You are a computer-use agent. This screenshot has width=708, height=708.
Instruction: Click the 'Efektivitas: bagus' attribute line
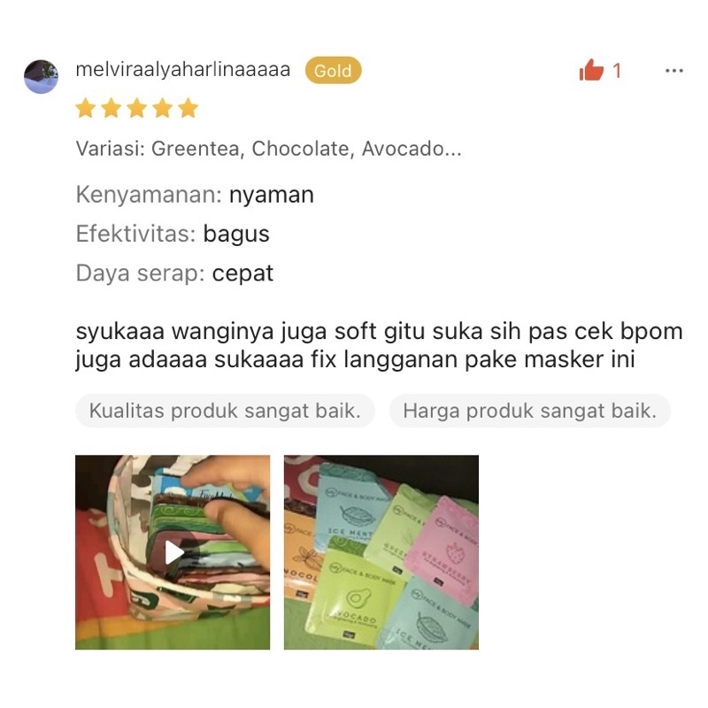click(173, 234)
